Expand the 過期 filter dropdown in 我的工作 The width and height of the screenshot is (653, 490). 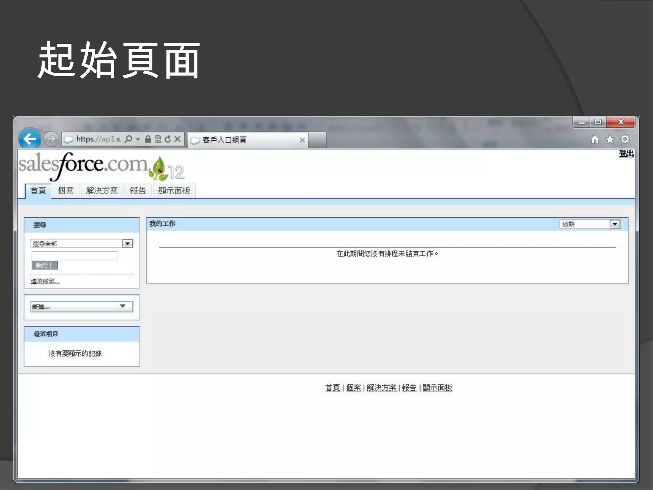click(615, 224)
